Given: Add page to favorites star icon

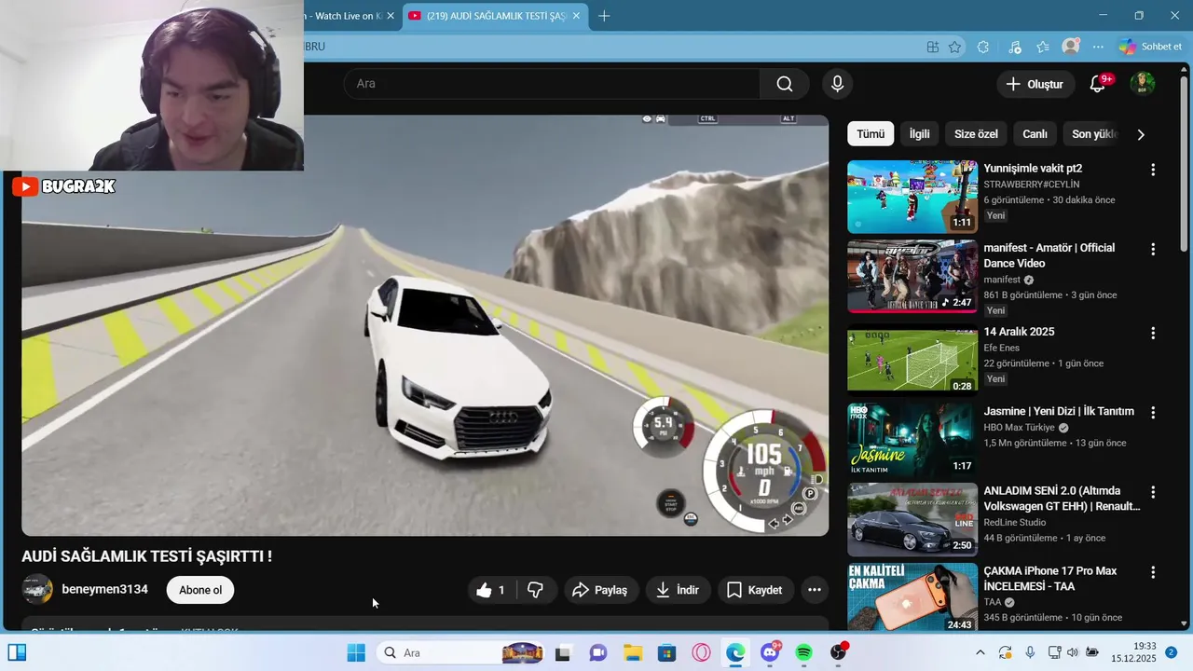Looking at the screenshot, I should [955, 47].
